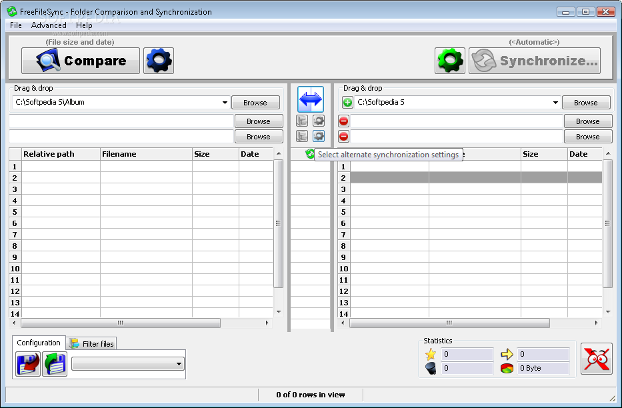Click '0 of 0 rows in view' status
The width and height of the screenshot is (622, 408).
(x=311, y=395)
